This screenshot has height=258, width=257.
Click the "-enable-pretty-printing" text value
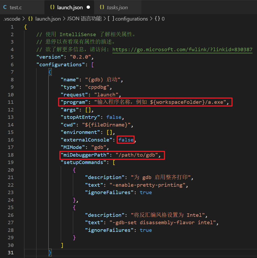click(147, 185)
